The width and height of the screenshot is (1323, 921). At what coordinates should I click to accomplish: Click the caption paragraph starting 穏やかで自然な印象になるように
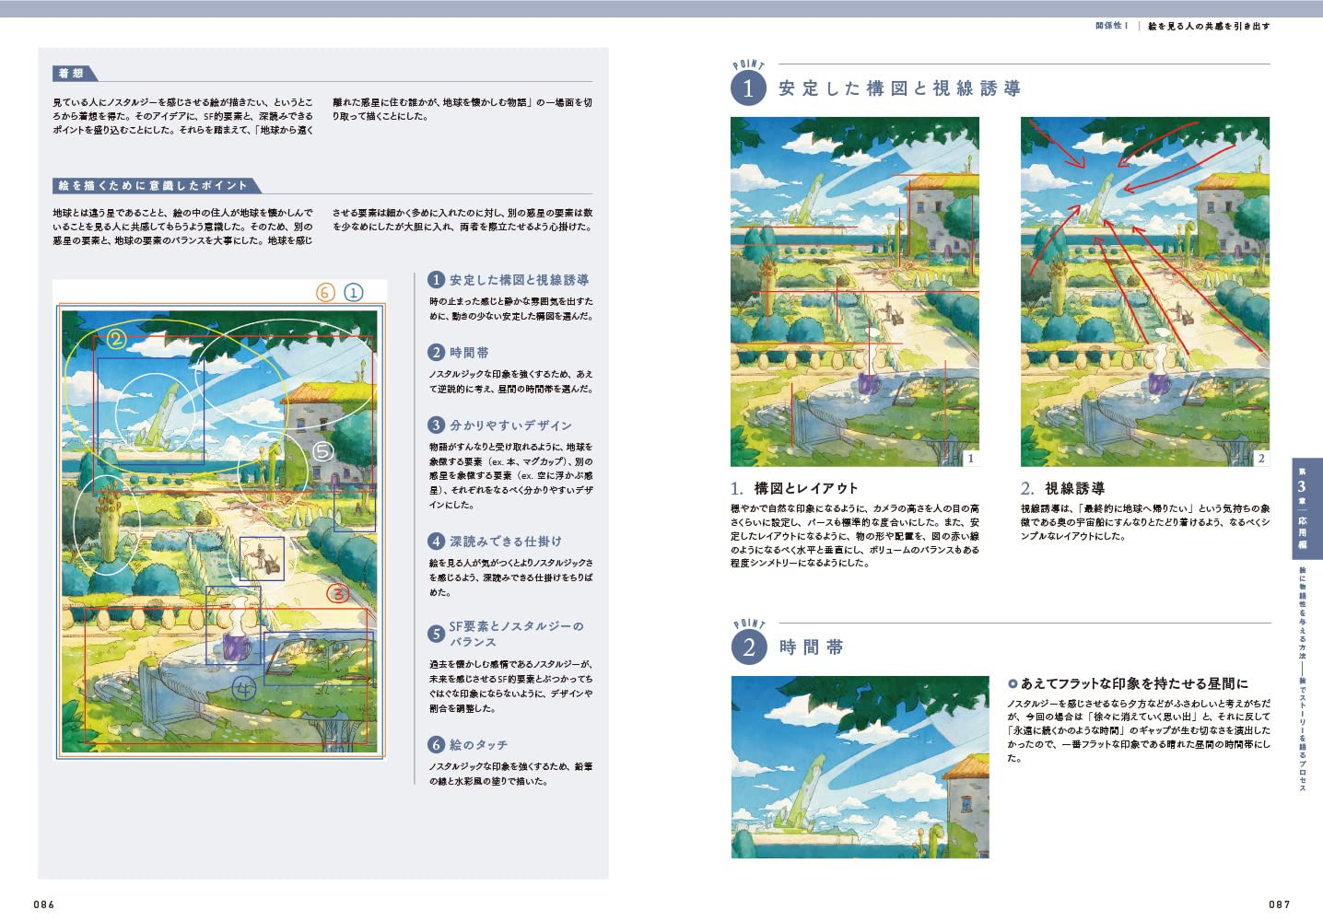click(x=855, y=536)
